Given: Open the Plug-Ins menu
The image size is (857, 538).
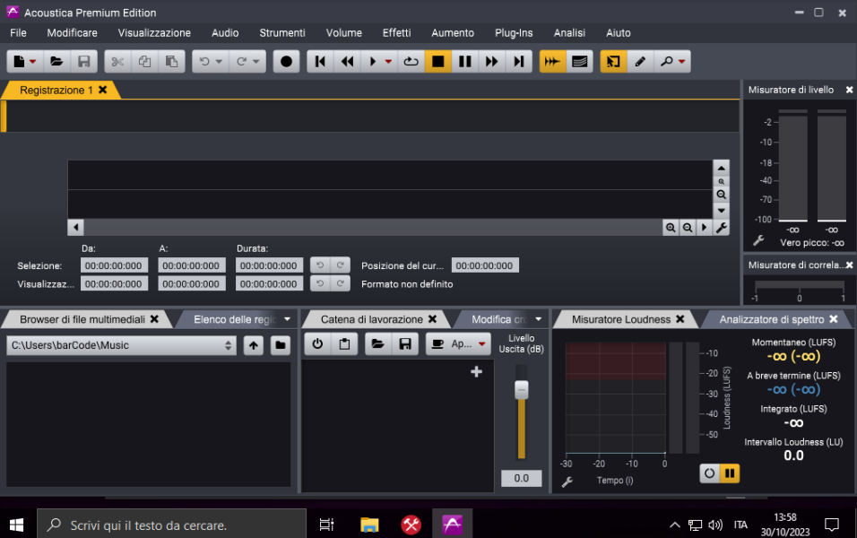Looking at the screenshot, I should coord(514,33).
